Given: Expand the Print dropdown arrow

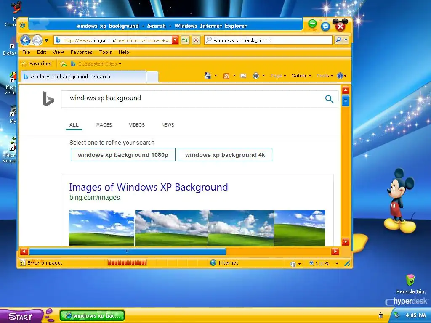Looking at the screenshot, I should click(x=263, y=76).
